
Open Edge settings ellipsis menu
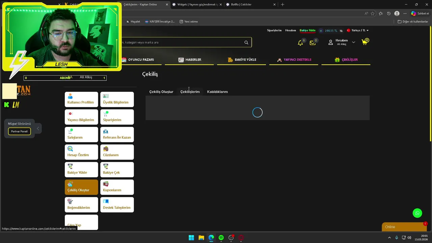pos(405,13)
